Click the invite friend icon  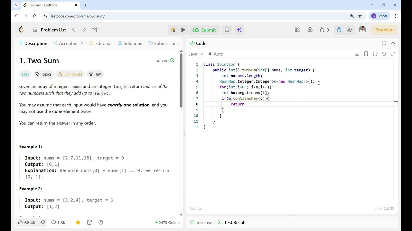tap(350, 30)
